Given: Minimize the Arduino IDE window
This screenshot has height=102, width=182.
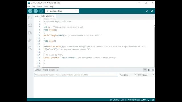Looking at the screenshot, I should tap(139, 3).
